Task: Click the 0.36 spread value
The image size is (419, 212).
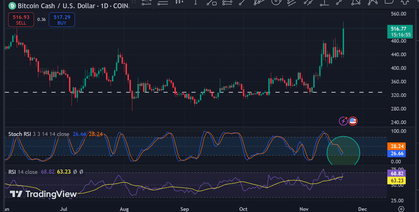Action: coord(41,20)
